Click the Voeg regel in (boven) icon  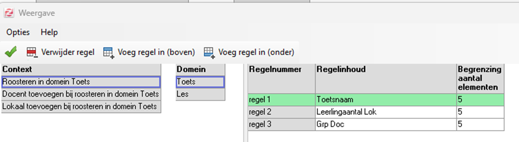(x=109, y=52)
